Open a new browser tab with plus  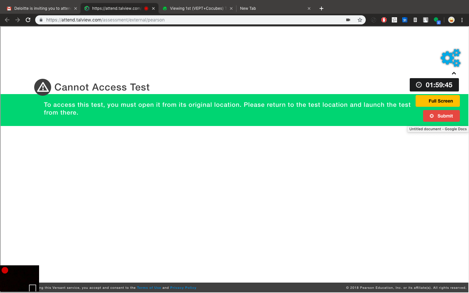[321, 8]
